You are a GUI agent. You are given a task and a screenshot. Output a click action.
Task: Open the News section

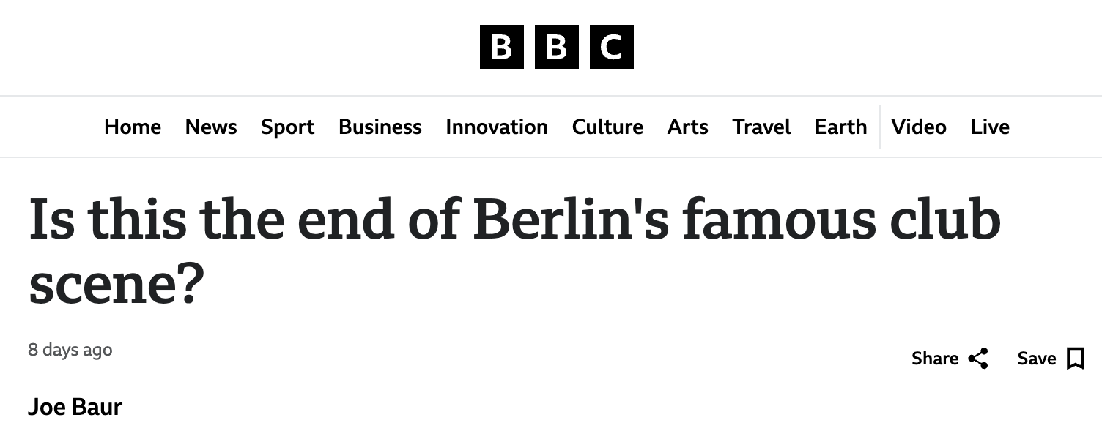tap(211, 127)
